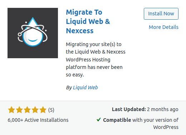This screenshot has height=135, width=186.
Task: Click the five-star rating stars
Action: tap(27, 110)
